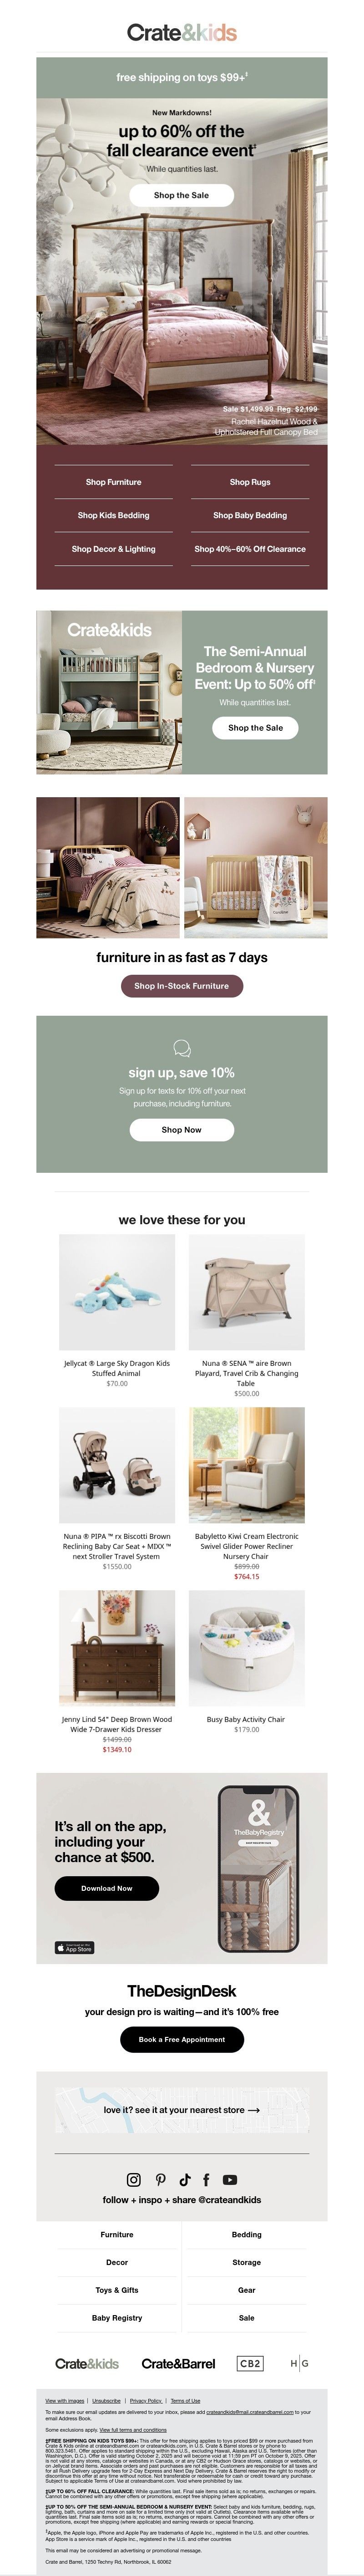This screenshot has height=2576, width=364.
Task: Tap the App Store download badge
Action: tap(74, 1948)
